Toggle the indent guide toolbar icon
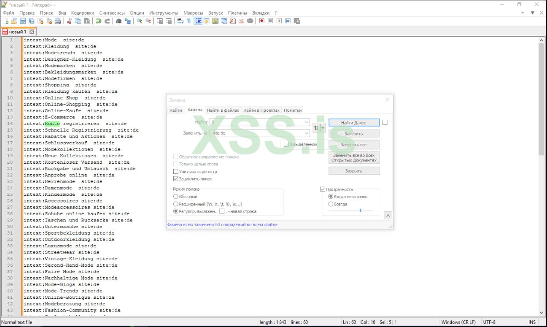Image resolution: width=547 pixels, height=327 pixels. (x=198, y=21)
